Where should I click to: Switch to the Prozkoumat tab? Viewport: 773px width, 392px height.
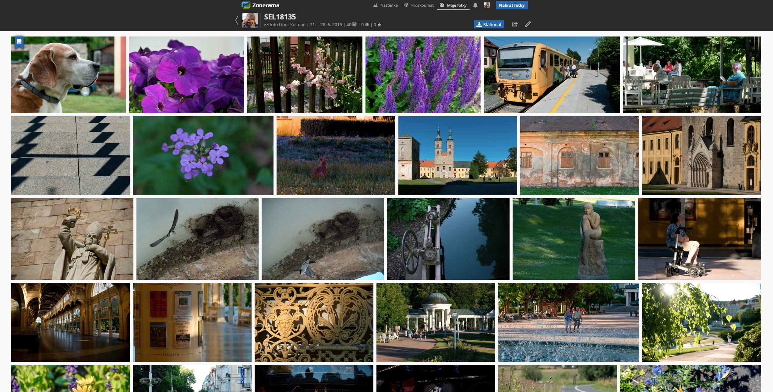pos(419,5)
